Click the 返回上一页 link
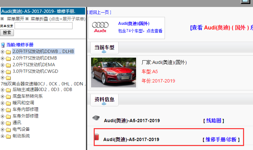Viewport: 253px width, 150px height. (x=99, y=13)
